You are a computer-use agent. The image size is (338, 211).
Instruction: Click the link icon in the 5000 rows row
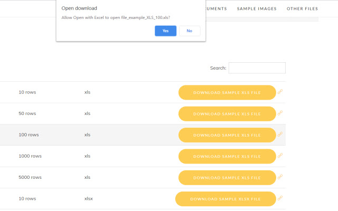click(280, 177)
